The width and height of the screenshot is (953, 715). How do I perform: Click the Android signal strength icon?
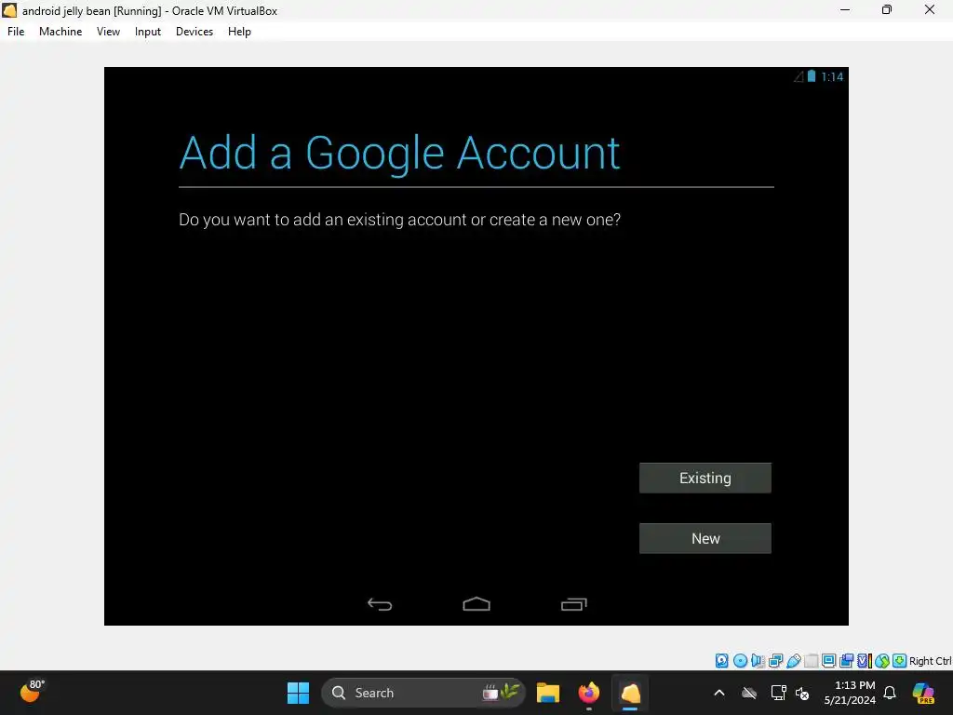coord(799,76)
